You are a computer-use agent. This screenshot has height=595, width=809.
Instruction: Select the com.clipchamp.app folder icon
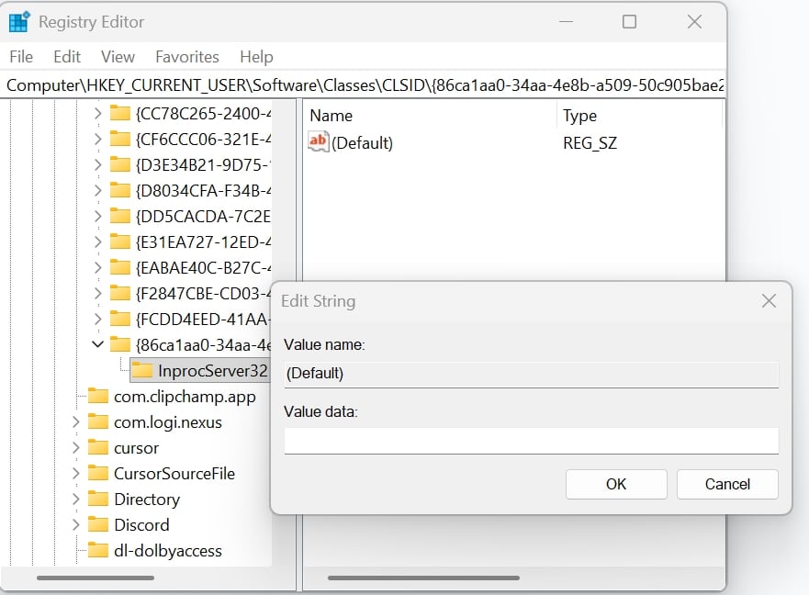tap(98, 397)
